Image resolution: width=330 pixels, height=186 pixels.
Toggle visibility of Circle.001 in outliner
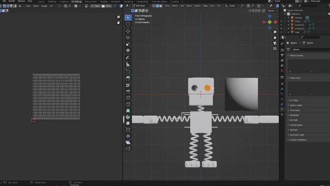tap(281, 25)
